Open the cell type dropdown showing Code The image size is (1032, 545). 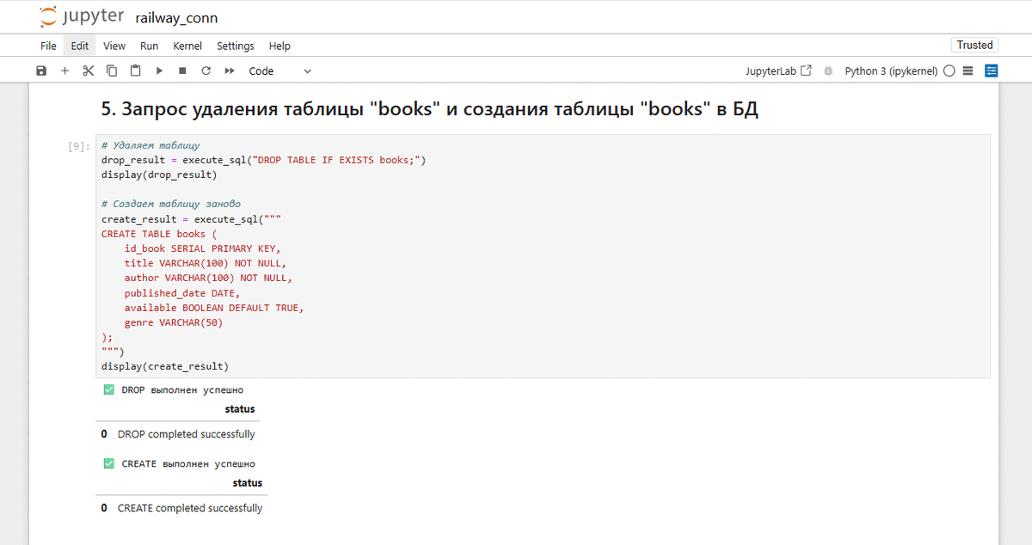(x=279, y=70)
